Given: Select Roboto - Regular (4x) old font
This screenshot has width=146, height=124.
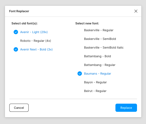Looking at the screenshot, I should pos(35,41).
